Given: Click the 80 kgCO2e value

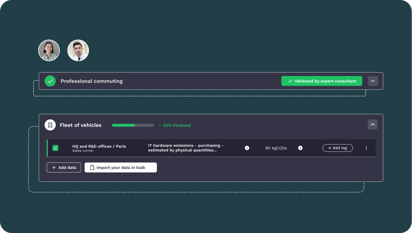Looking at the screenshot, I should coord(276,148).
